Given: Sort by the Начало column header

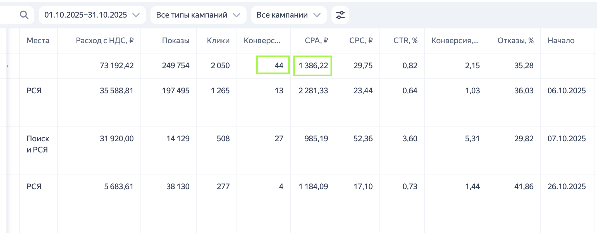Looking at the screenshot, I should coord(561,41).
